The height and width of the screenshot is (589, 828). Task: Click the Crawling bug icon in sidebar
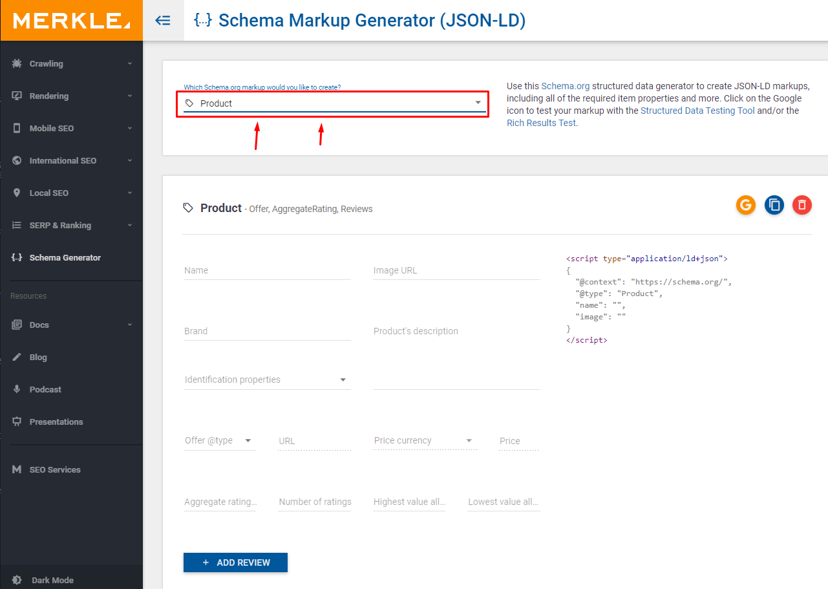(x=17, y=63)
